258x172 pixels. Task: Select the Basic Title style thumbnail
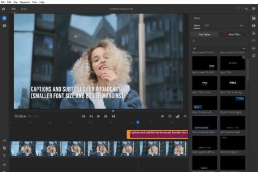pyautogui.click(x=233, y=63)
